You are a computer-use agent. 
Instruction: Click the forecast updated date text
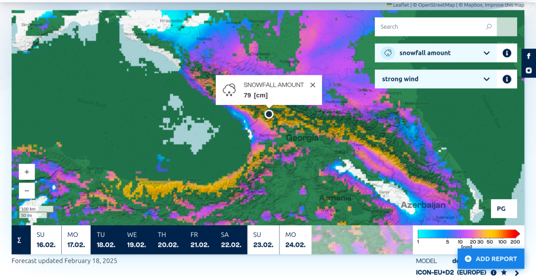tap(64, 261)
